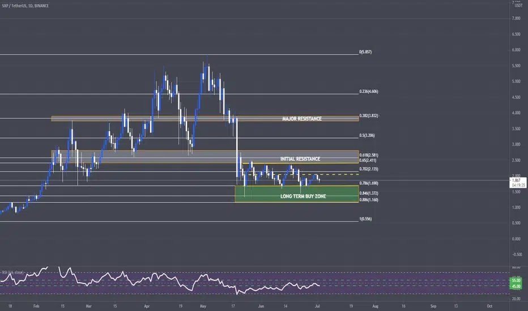Click Sep on the time axis
This screenshot has width=528, height=311.
coord(433,306)
